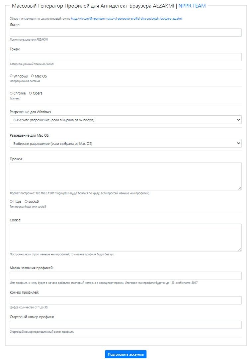This screenshot has height=359, width=249.
Task: Choose Opera as the browser
Action: tap(31, 93)
